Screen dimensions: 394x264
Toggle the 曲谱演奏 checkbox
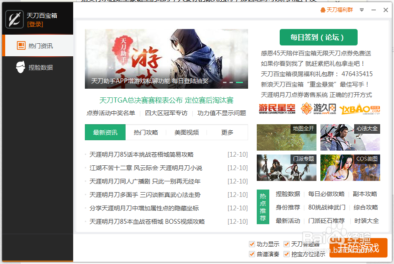tap(252, 254)
